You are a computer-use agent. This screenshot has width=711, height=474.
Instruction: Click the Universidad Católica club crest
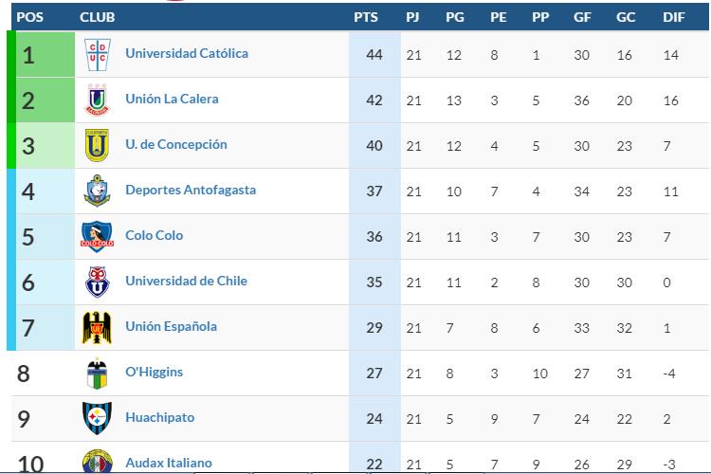pyautogui.click(x=98, y=54)
